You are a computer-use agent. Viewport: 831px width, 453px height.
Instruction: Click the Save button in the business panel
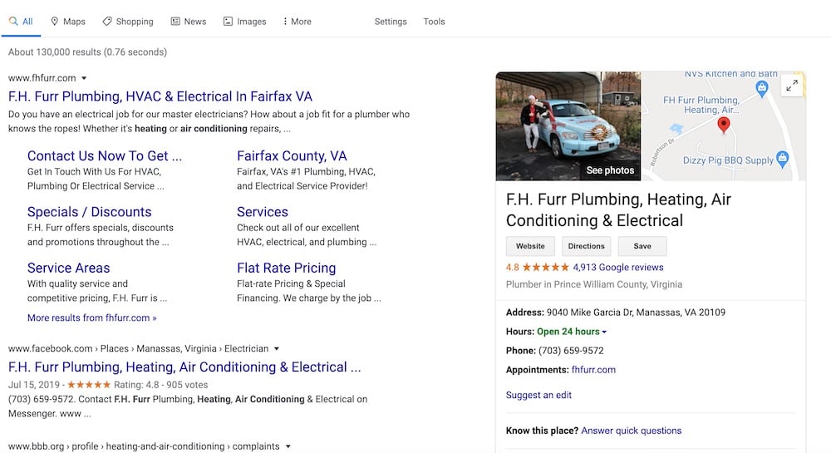pos(642,246)
